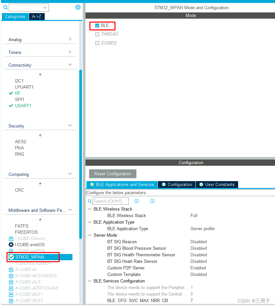
Task: Click the previous search result arrow icon
Action: tap(137, 201)
